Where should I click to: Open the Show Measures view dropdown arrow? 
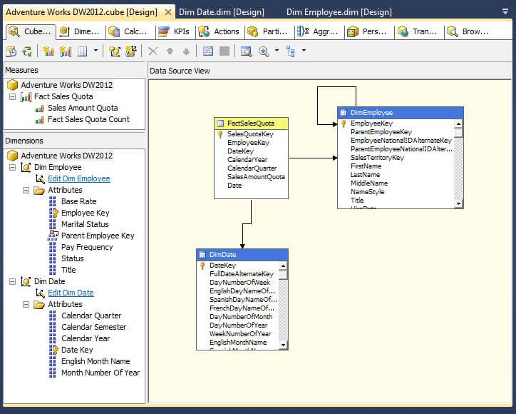click(x=96, y=51)
